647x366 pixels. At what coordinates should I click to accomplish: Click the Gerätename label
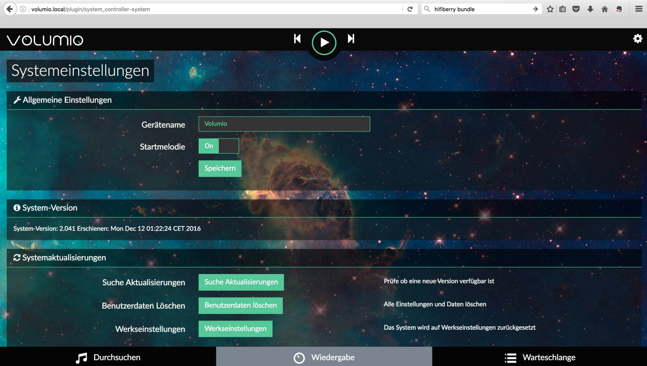(163, 125)
